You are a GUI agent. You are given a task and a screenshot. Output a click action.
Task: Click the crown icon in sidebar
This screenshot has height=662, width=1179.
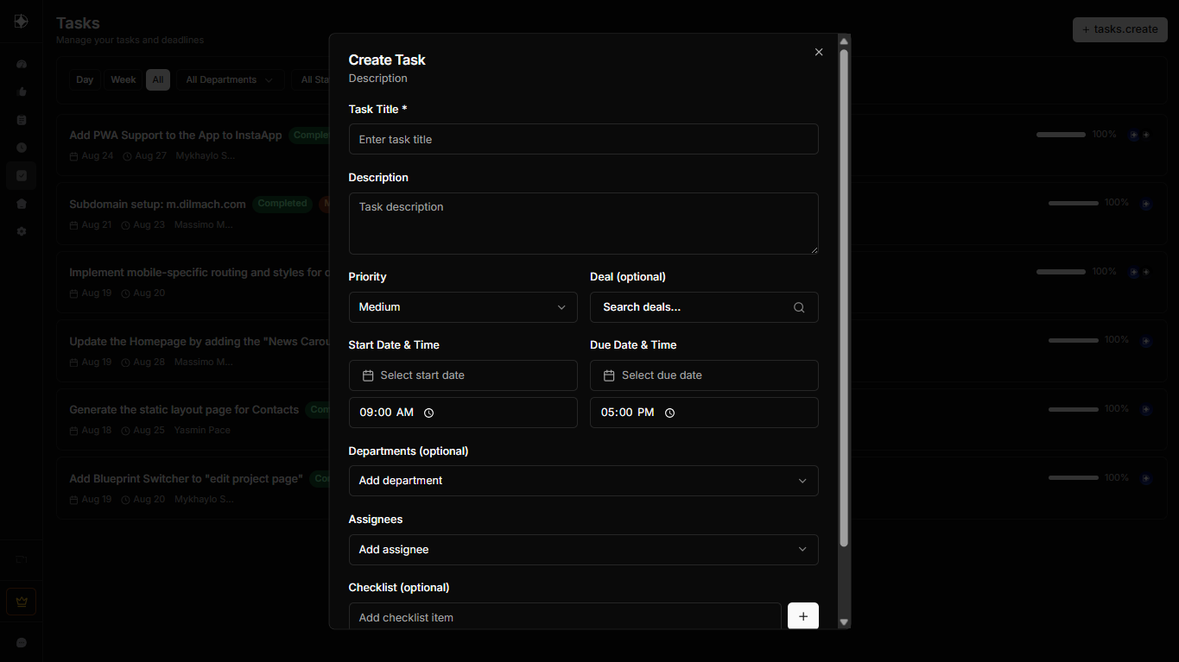[22, 602]
